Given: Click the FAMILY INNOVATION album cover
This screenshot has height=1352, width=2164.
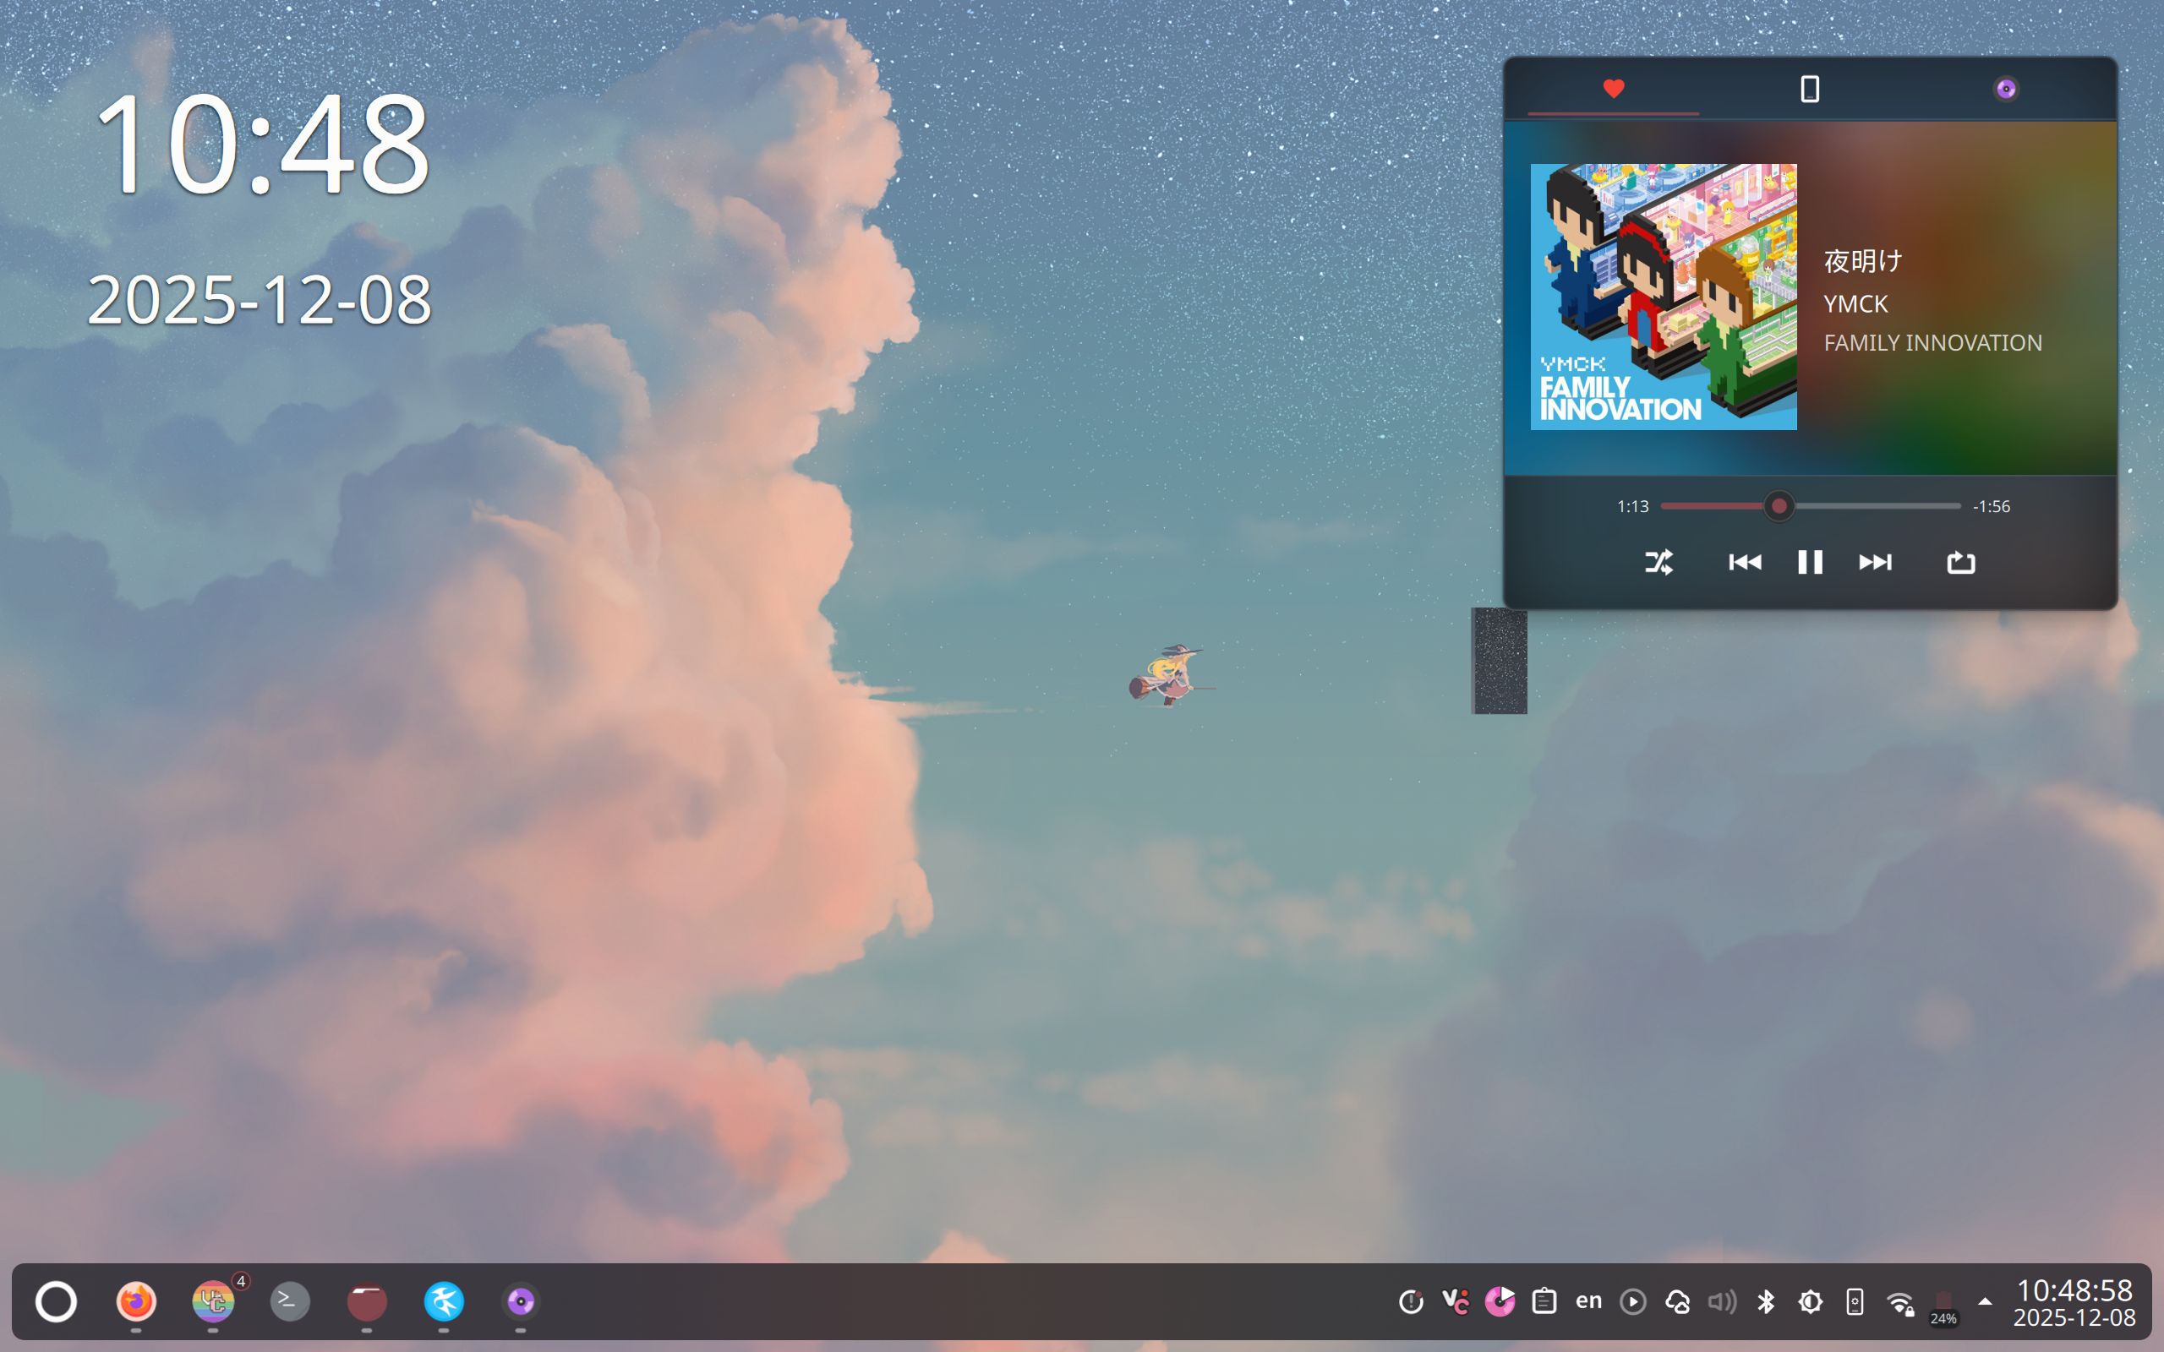Looking at the screenshot, I should coord(1664,297).
